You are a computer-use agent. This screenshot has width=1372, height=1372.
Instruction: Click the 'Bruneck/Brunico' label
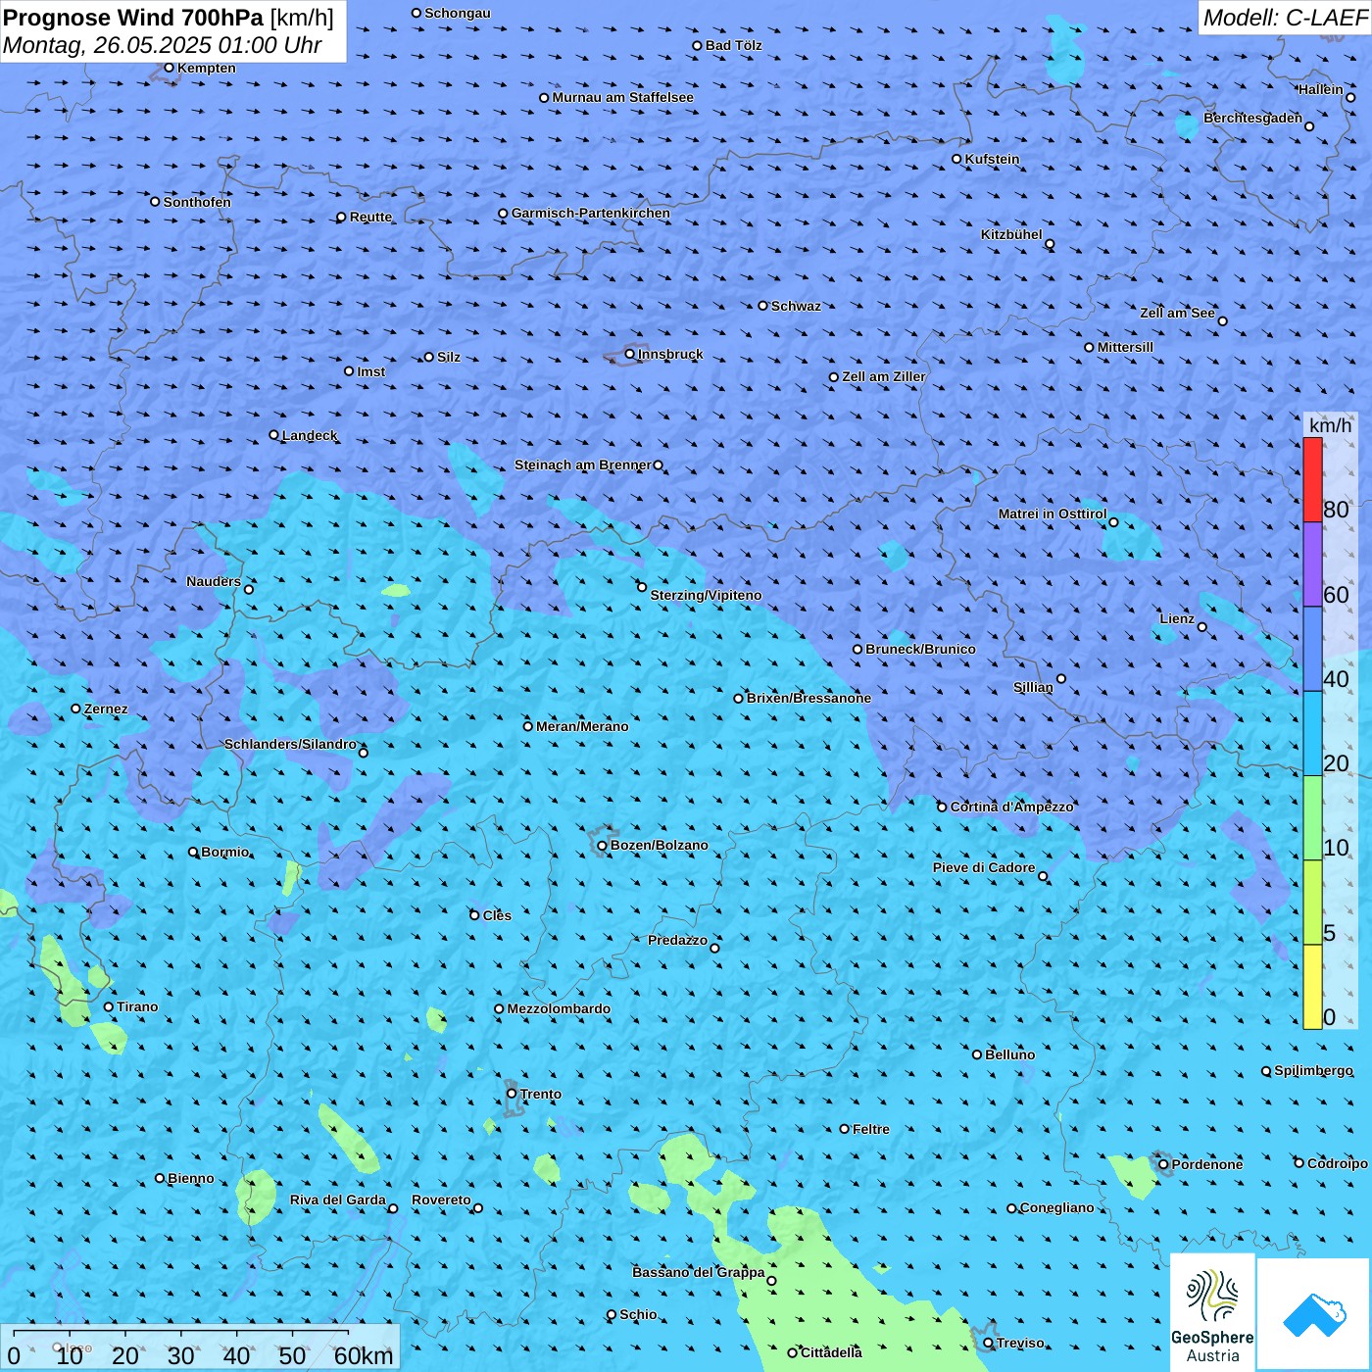coord(920,649)
